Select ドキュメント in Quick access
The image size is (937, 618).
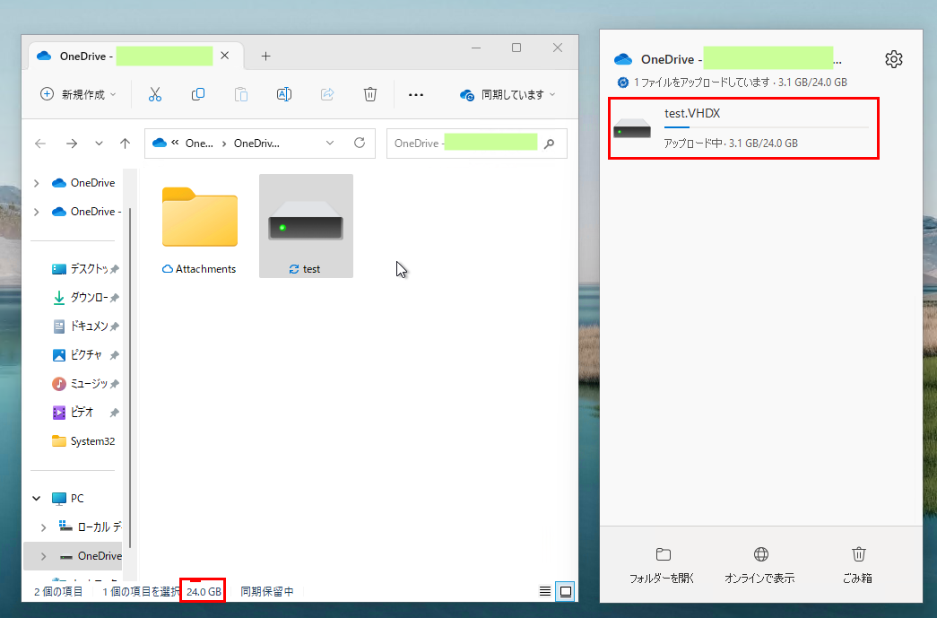pos(85,326)
